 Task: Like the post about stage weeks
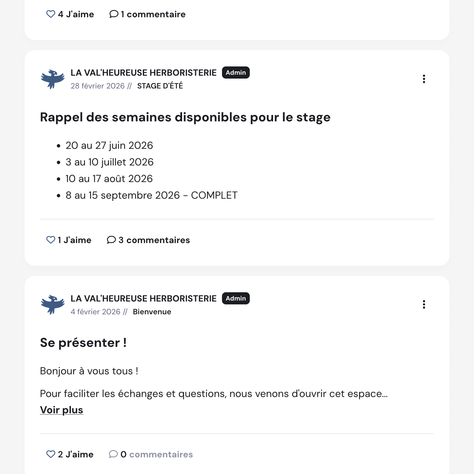point(51,240)
